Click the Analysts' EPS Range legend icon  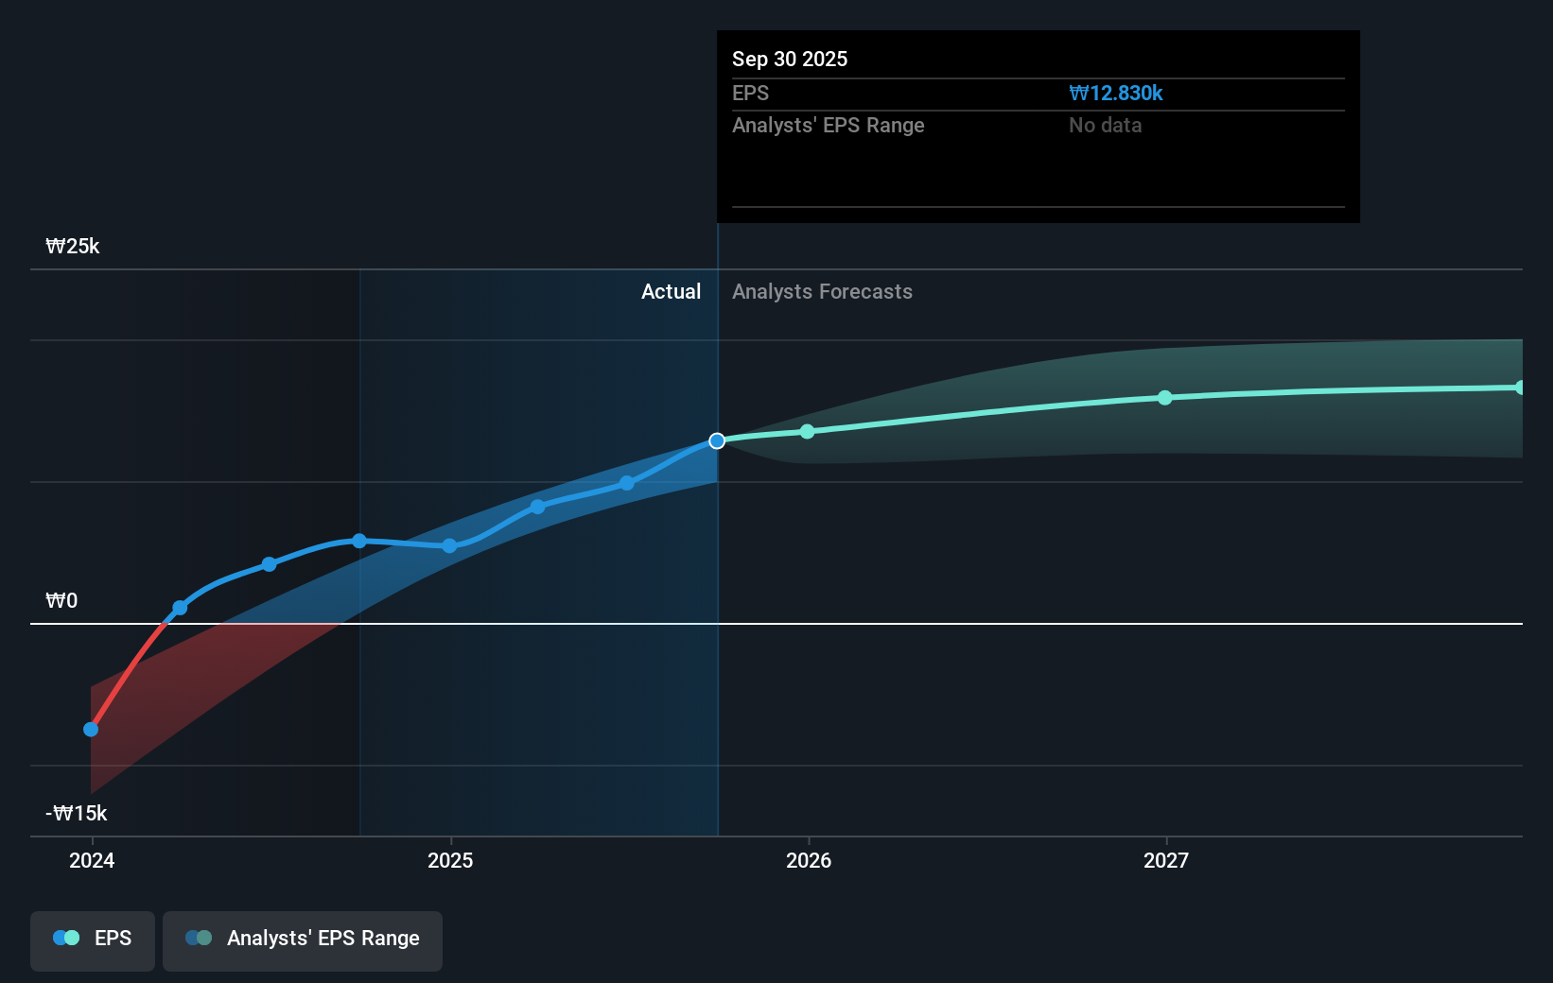pyautogui.click(x=198, y=938)
